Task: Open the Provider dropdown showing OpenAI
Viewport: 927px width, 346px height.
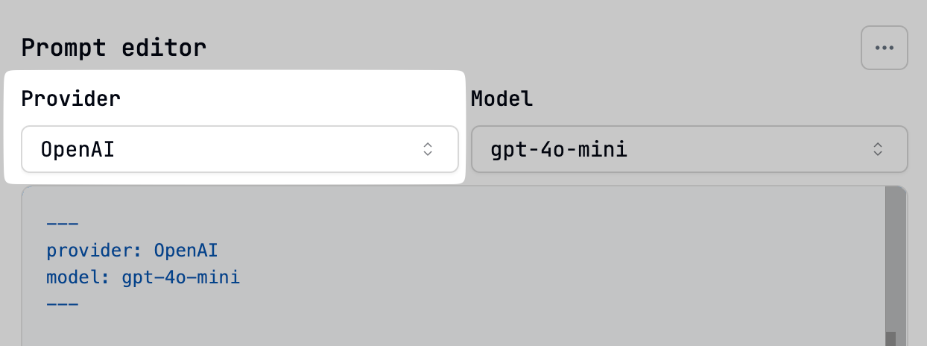Action: (x=240, y=149)
